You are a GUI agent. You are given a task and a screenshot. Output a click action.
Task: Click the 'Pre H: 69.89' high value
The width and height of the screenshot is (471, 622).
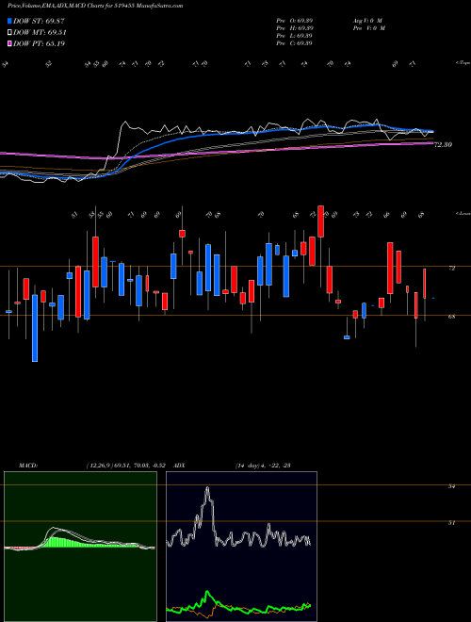[x=295, y=28]
